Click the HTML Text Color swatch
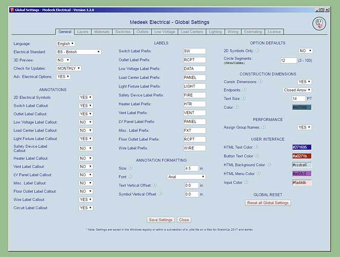The width and height of the screenshot is (340, 257). (x=302, y=147)
